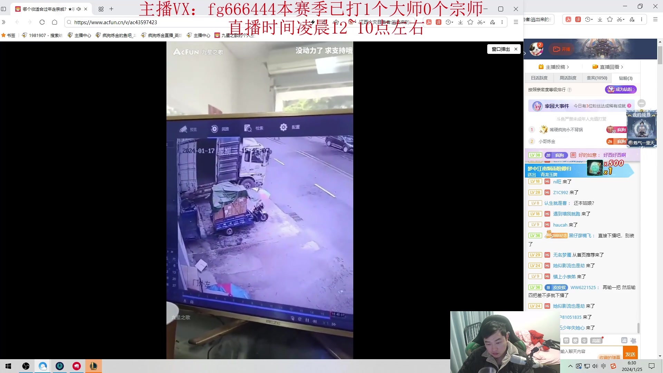Click username WW6221525 in chat
663x373 pixels.
click(x=583, y=287)
